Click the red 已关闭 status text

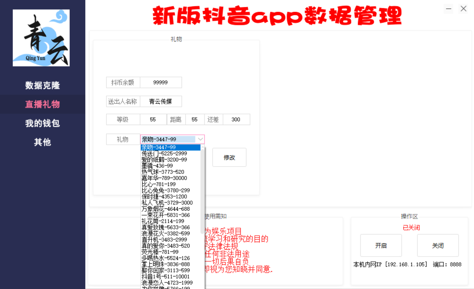coord(411,228)
